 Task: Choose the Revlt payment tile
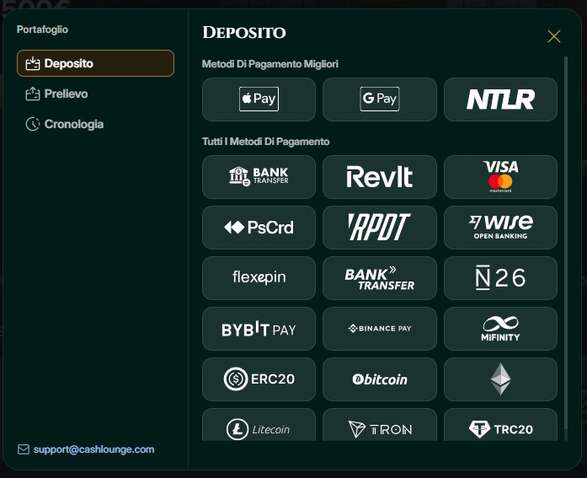[x=380, y=177]
